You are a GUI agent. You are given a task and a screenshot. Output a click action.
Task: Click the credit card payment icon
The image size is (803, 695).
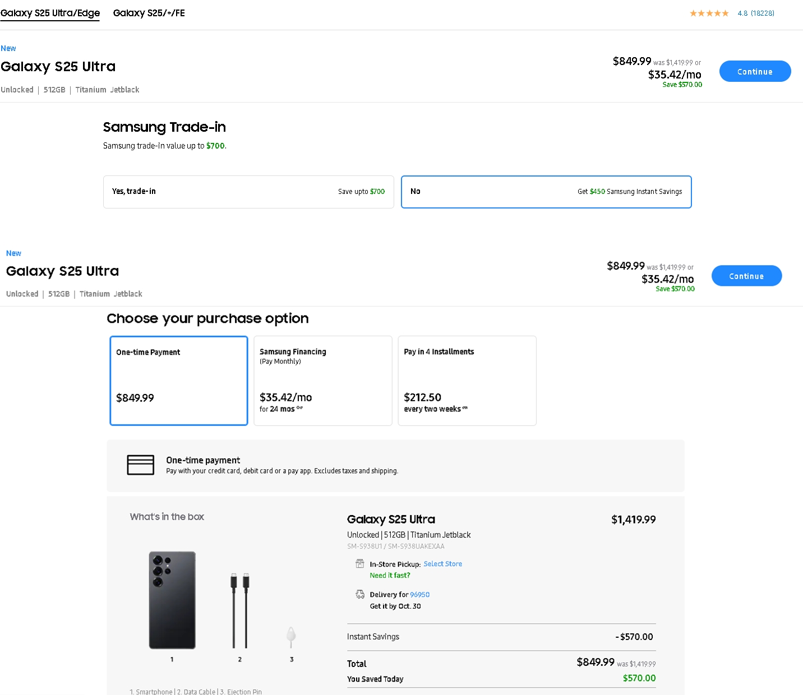tap(140, 465)
